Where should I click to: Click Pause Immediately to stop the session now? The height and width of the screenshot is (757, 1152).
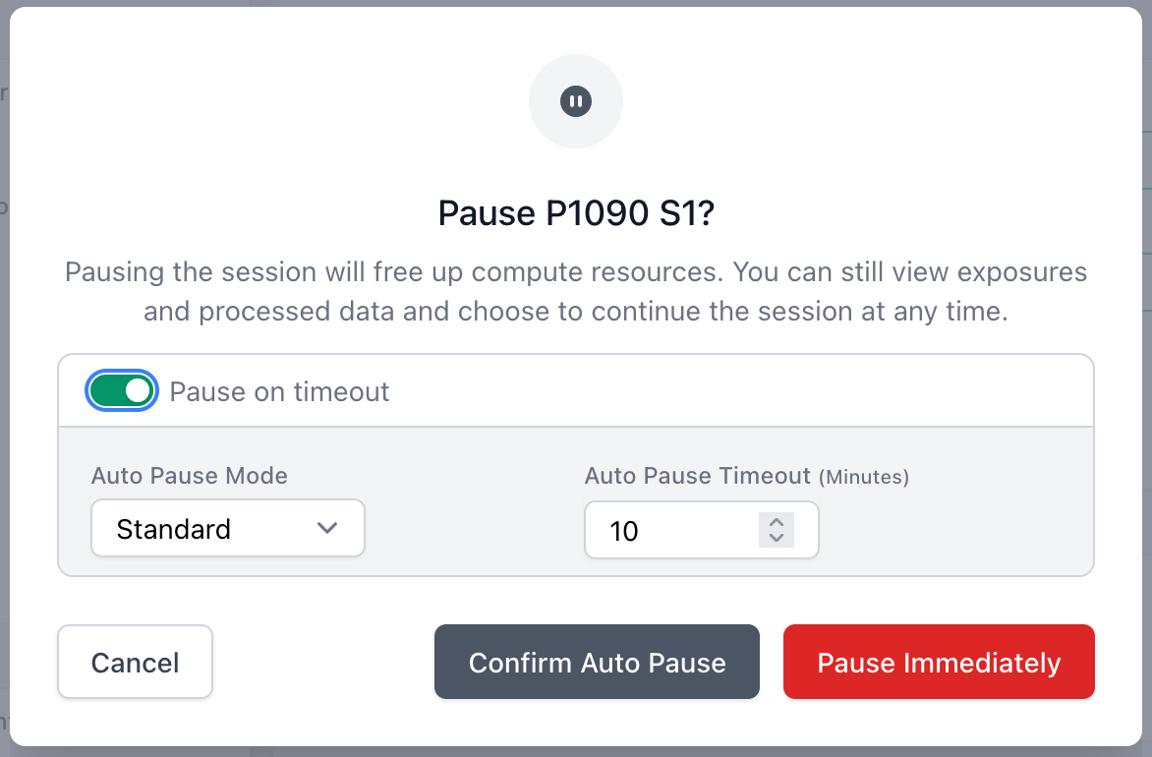[x=938, y=662]
